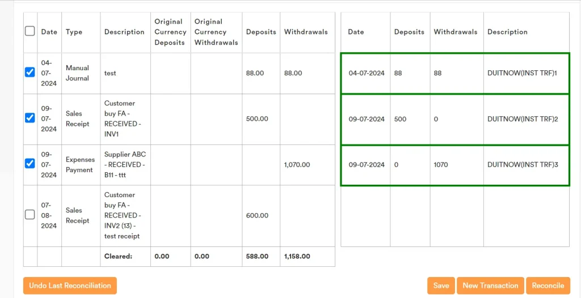Click the Original Currency Withdrawals column header
Viewport: 581px width, 298px height.
point(216,32)
